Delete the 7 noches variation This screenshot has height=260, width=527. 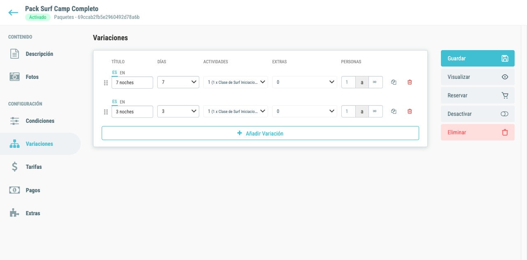coord(410,82)
